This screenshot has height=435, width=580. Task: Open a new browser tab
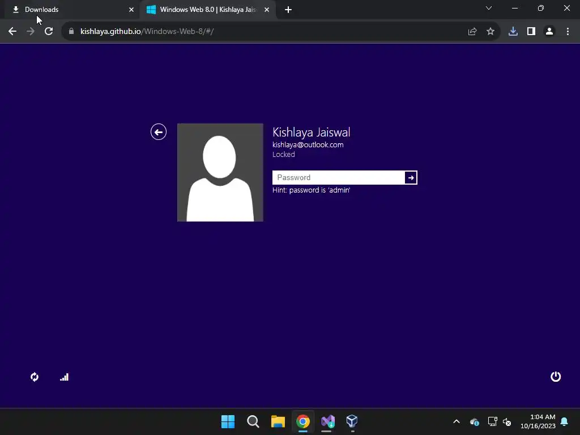click(288, 10)
